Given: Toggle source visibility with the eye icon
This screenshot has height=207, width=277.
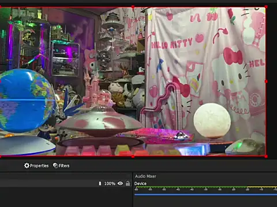Looking at the screenshot, I should click(120, 183).
